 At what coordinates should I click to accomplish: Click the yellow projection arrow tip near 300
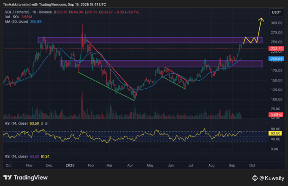(x=262, y=19)
